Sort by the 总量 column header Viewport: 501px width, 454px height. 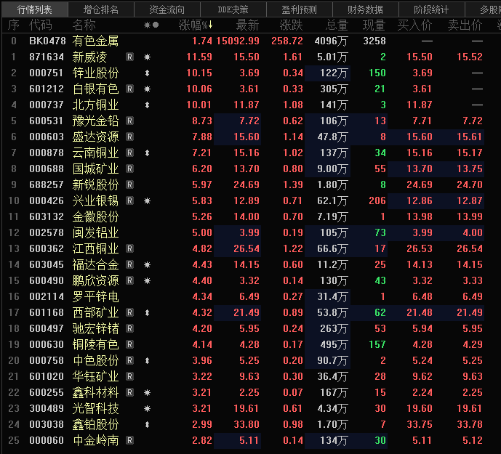click(x=337, y=25)
